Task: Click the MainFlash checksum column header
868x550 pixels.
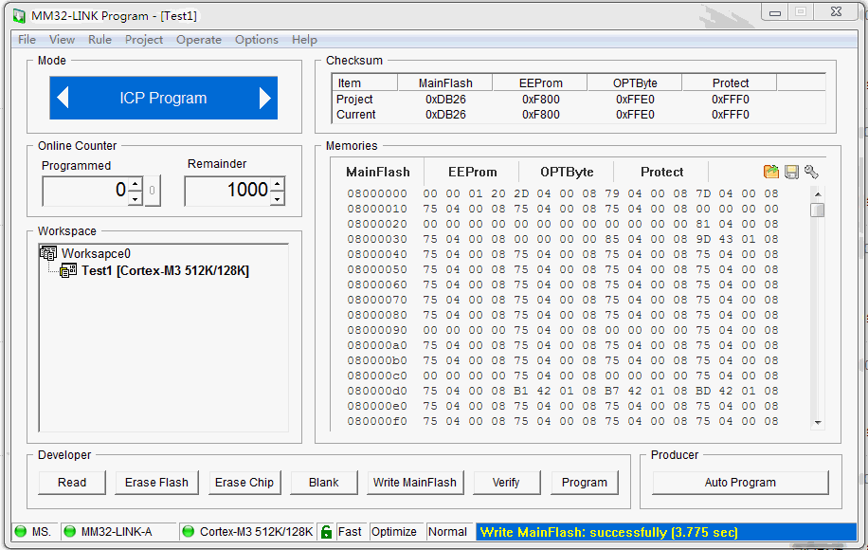Action: pos(445,83)
